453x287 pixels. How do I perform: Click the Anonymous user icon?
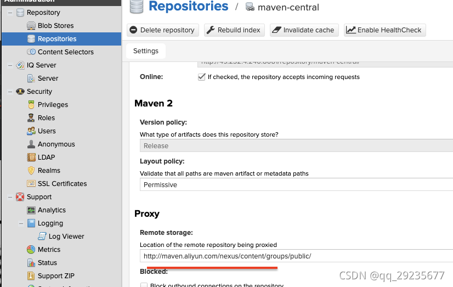pos(31,144)
